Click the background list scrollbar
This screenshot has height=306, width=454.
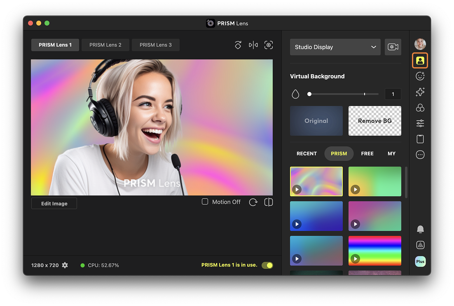point(406,183)
